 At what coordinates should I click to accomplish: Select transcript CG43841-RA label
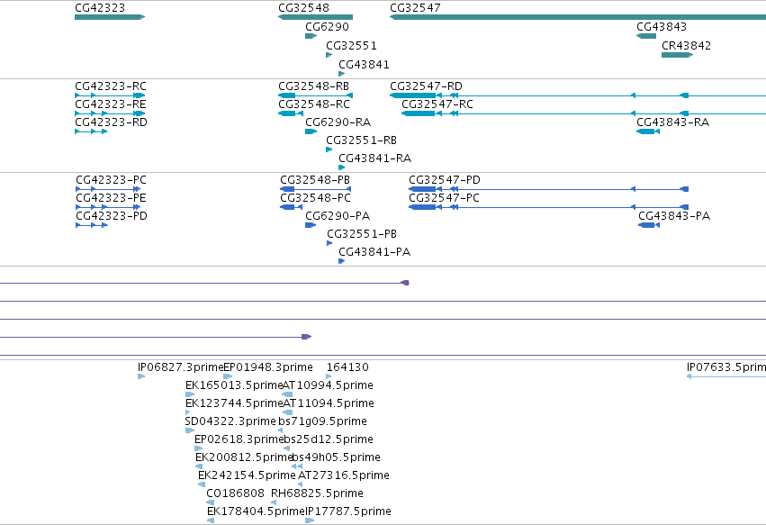pos(374,158)
